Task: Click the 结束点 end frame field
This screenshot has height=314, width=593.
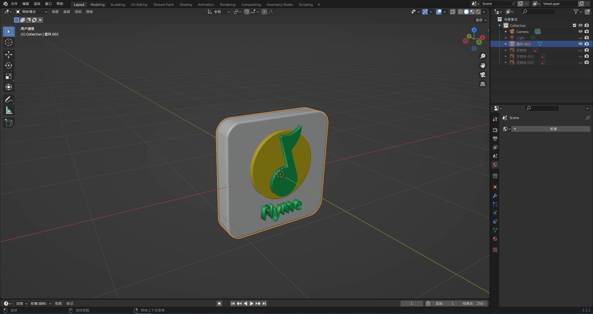Action: [473, 304]
